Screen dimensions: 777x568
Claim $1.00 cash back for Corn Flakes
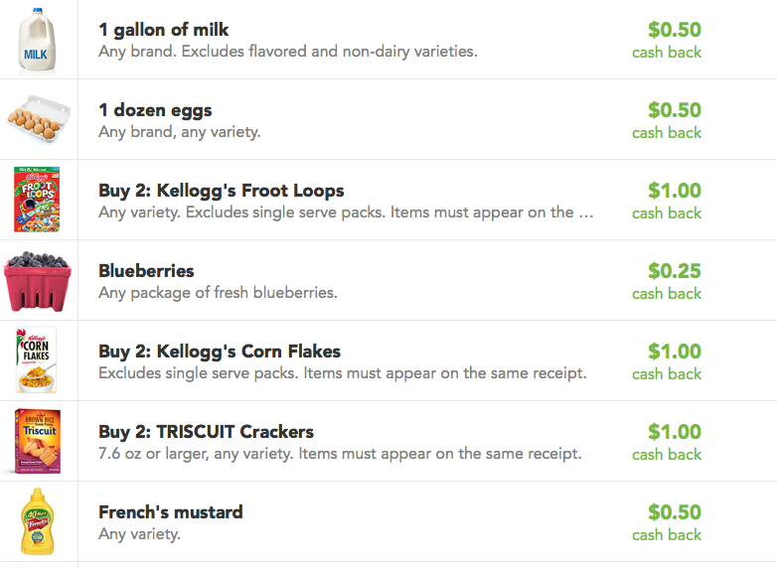667,362
